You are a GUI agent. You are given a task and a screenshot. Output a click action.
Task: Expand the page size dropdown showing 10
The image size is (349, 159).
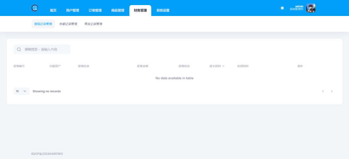(21, 91)
